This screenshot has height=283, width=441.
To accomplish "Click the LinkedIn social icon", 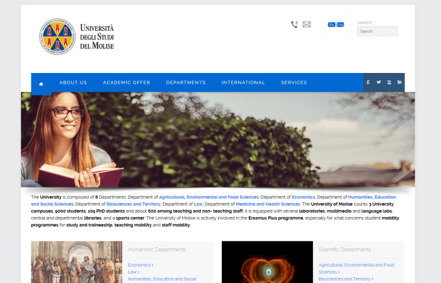I will click(x=399, y=82).
